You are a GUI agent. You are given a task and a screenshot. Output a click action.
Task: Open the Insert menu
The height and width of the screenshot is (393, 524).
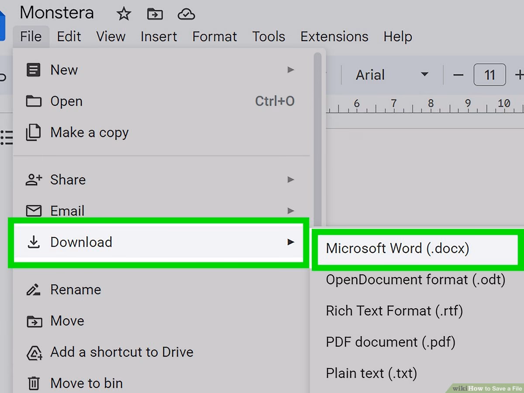[x=159, y=37]
